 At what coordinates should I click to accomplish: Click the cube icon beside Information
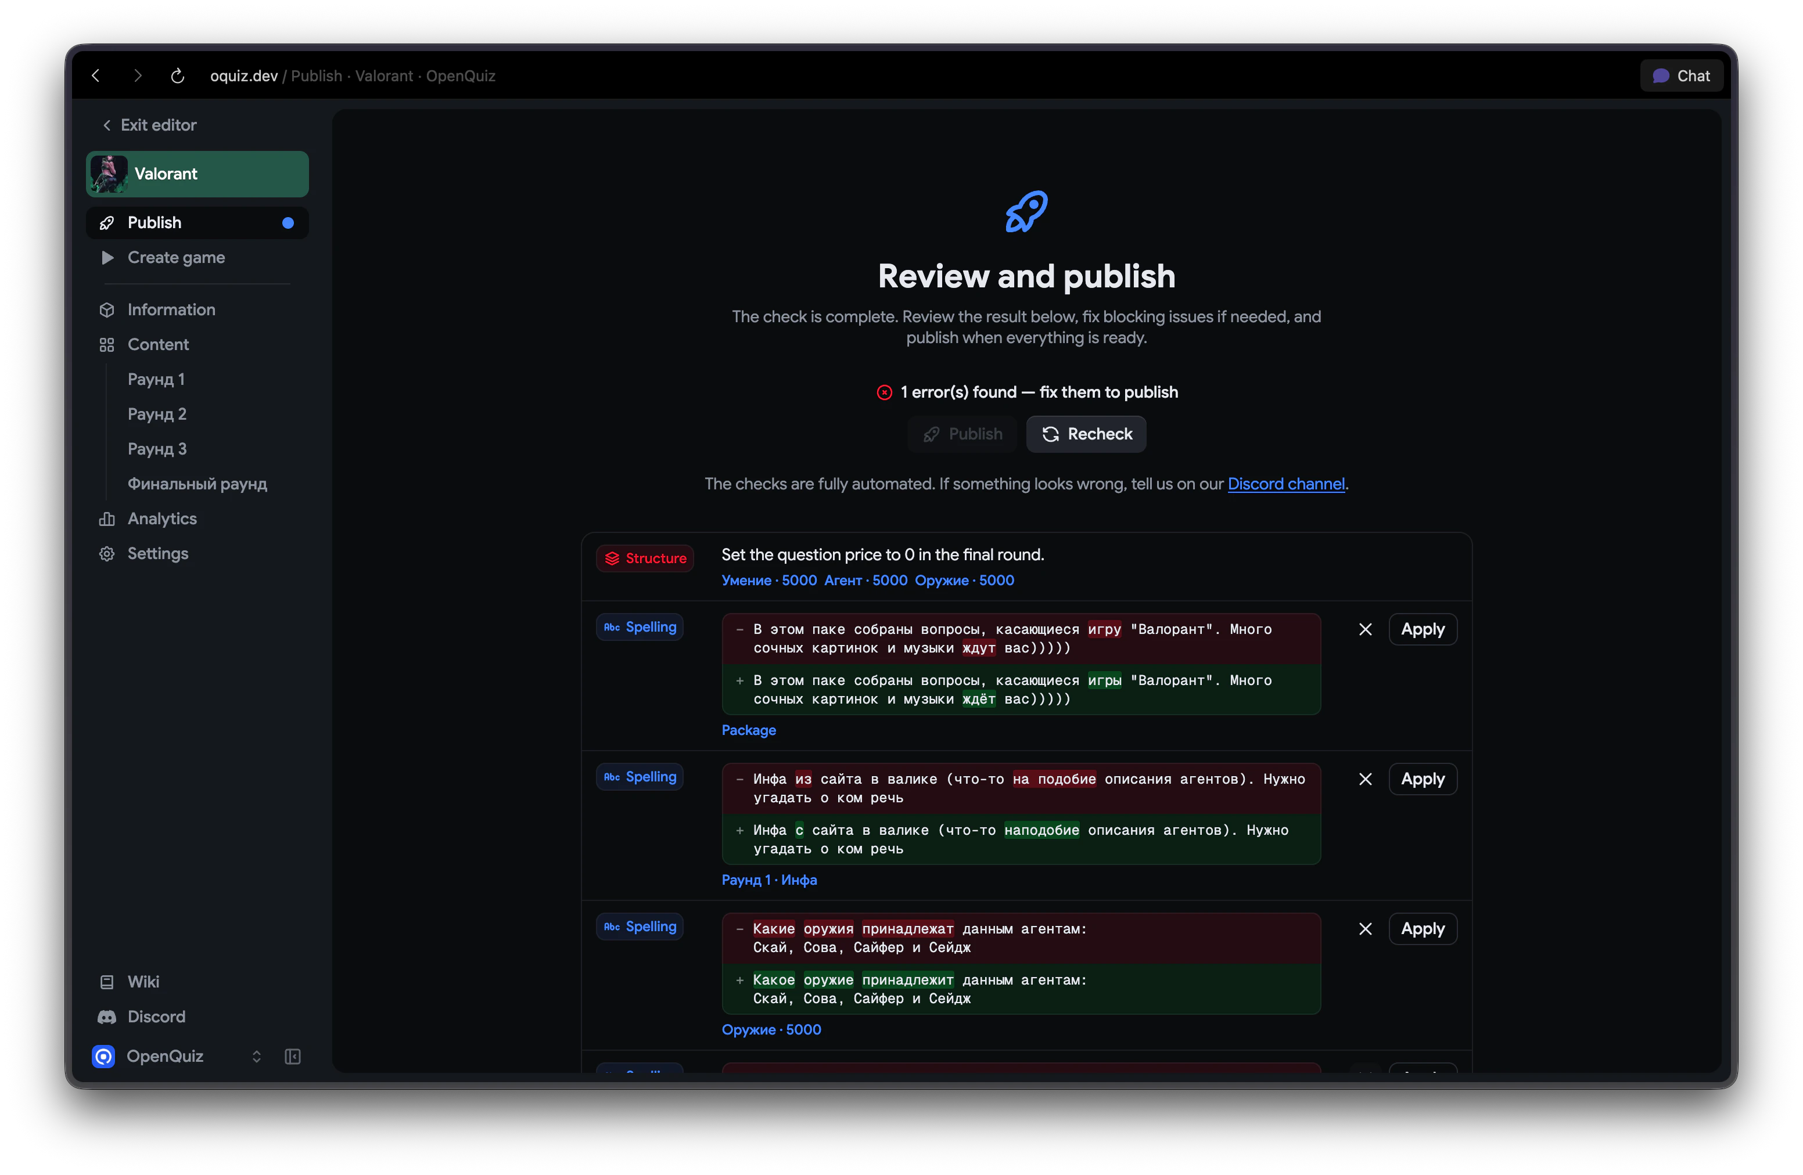click(x=107, y=309)
